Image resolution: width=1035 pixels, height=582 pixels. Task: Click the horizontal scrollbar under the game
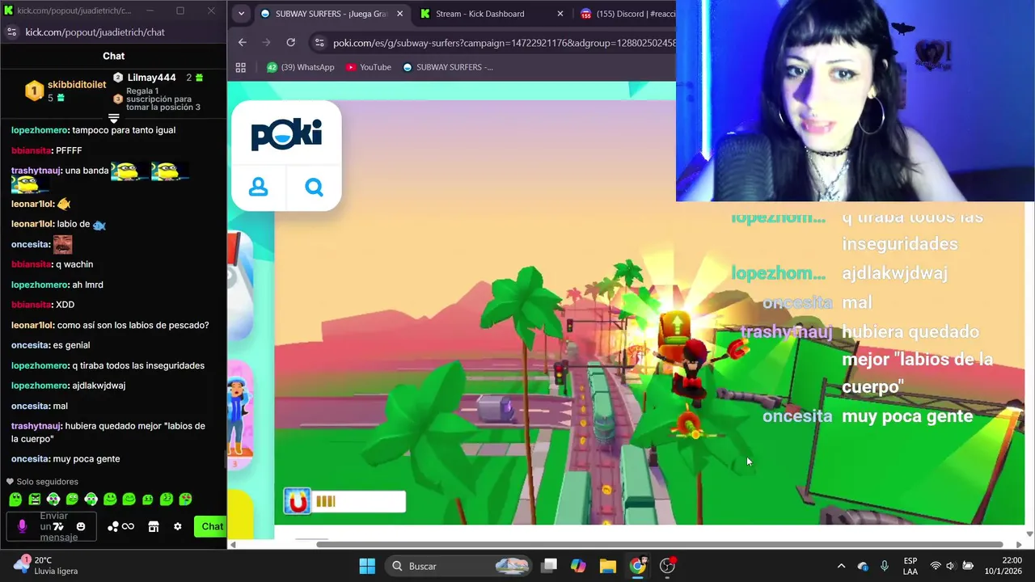659,544
